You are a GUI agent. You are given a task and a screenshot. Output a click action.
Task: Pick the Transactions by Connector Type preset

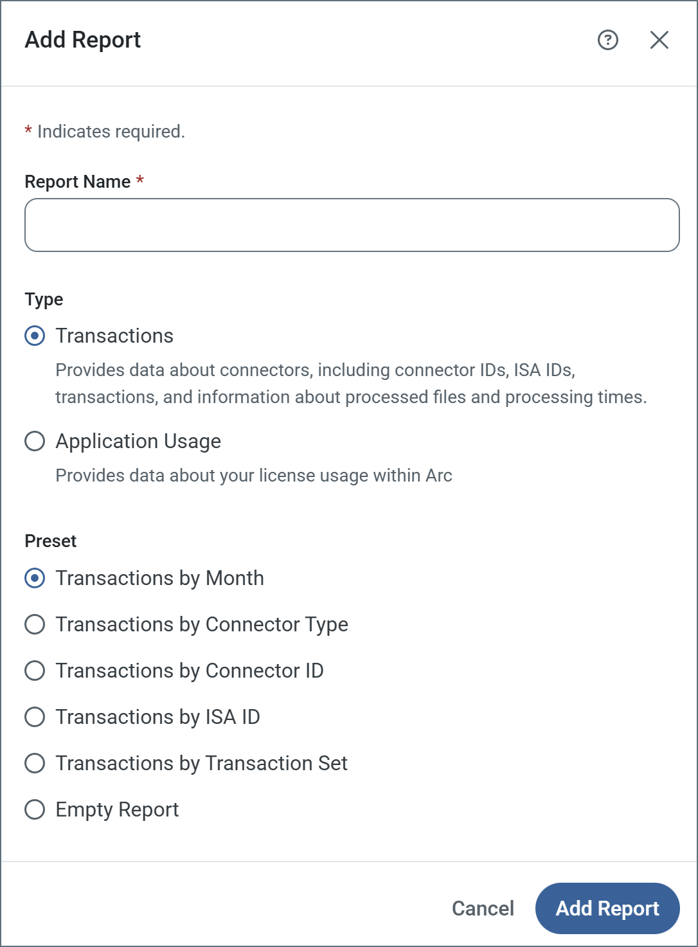(x=35, y=624)
